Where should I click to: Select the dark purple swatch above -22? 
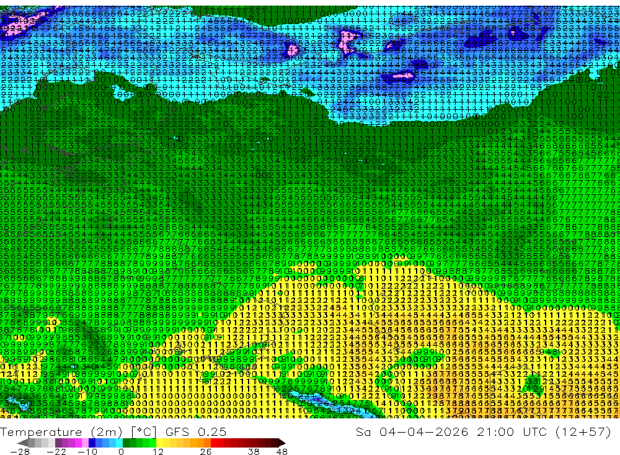tap(58, 443)
